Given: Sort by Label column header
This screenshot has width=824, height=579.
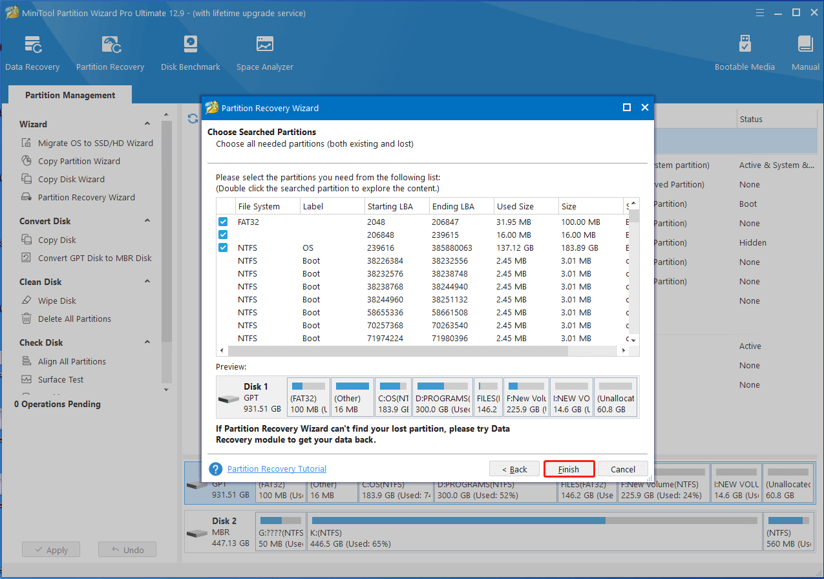Looking at the screenshot, I should tap(332, 206).
